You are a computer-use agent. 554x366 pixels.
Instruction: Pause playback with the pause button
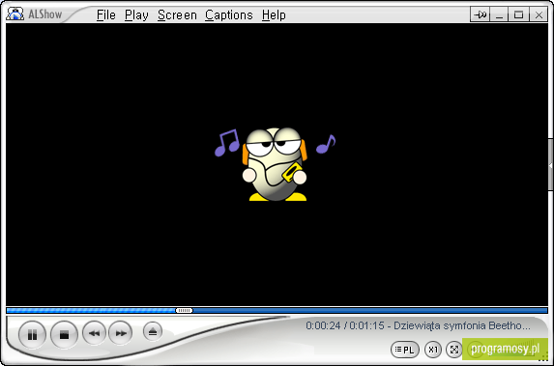pyautogui.click(x=32, y=334)
